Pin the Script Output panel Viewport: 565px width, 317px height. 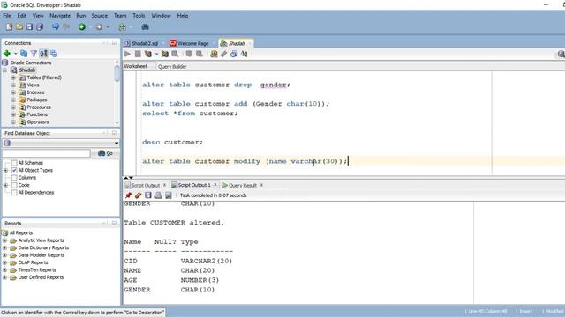click(x=128, y=195)
